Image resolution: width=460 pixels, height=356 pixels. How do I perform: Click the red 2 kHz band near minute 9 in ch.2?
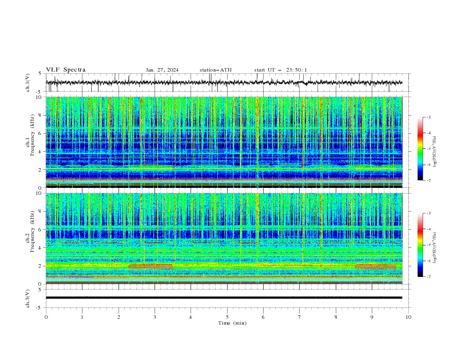tap(376, 266)
